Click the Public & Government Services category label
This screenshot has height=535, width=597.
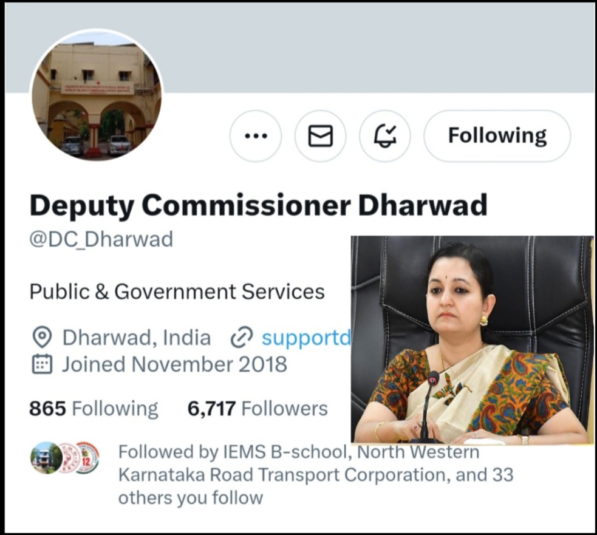click(177, 292)
